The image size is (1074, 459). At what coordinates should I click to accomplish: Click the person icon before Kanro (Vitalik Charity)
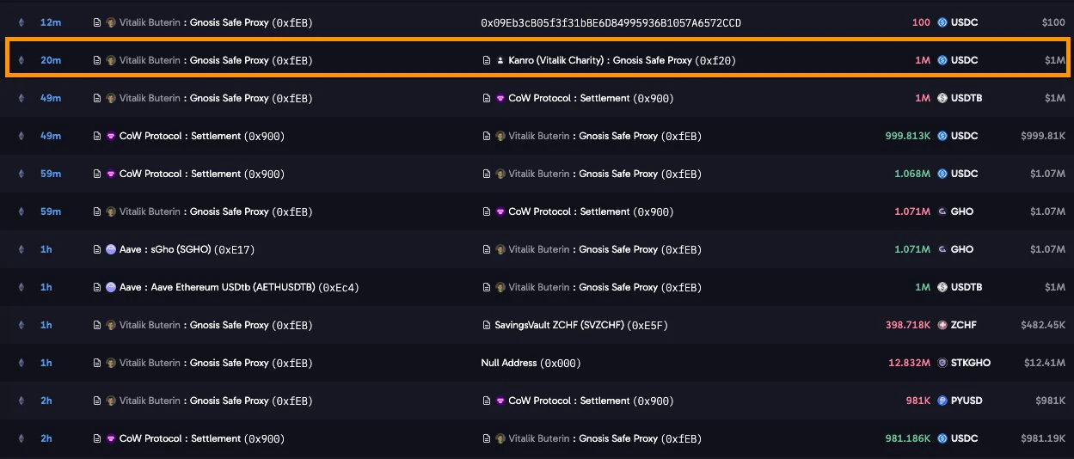pos(500,60)
